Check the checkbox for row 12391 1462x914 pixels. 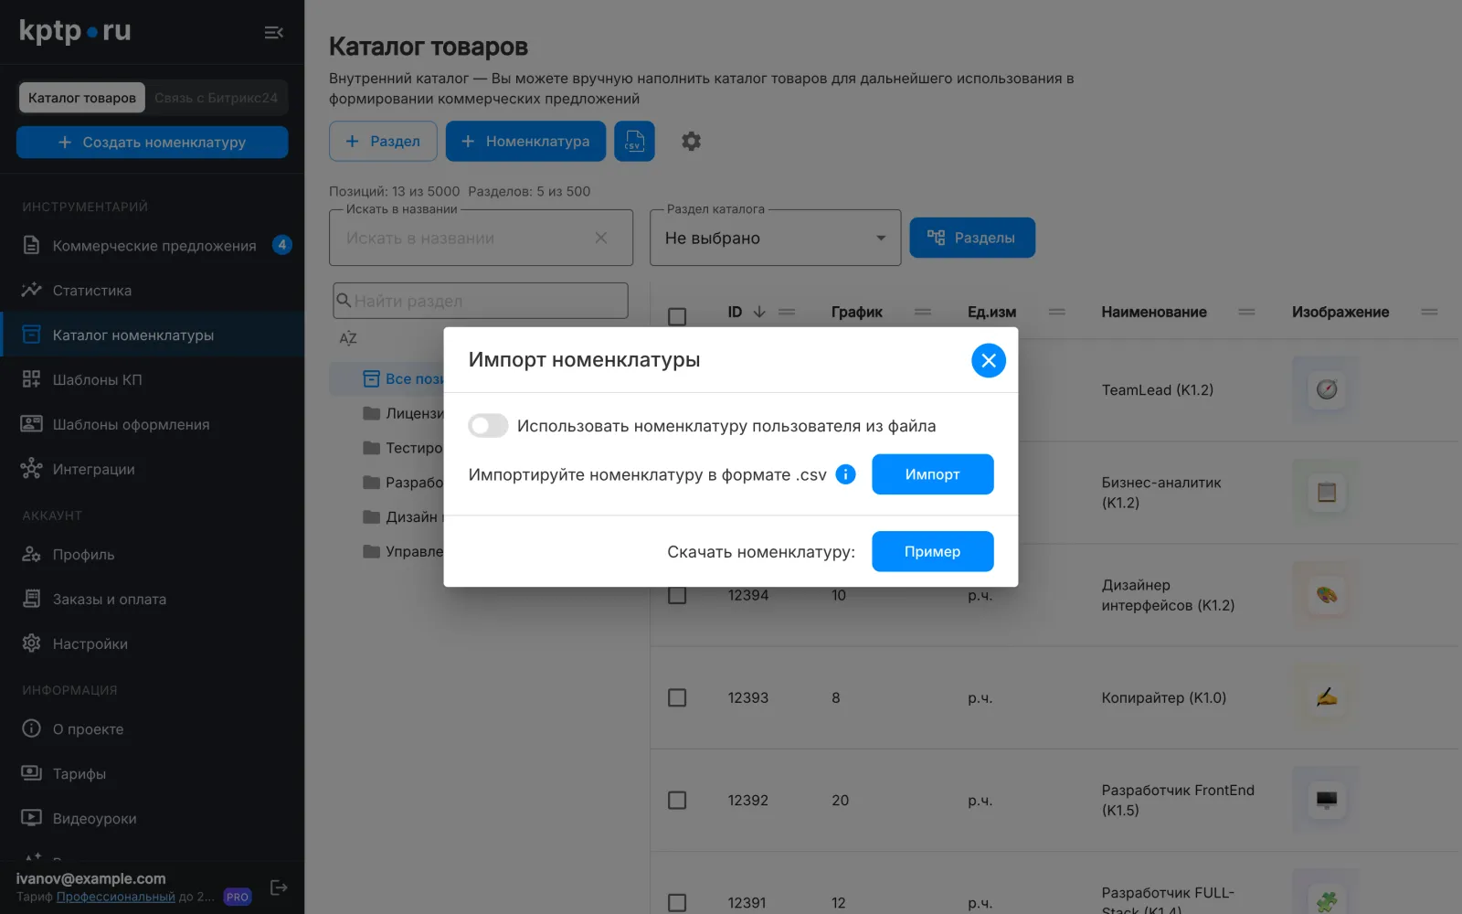coord(677,903)
